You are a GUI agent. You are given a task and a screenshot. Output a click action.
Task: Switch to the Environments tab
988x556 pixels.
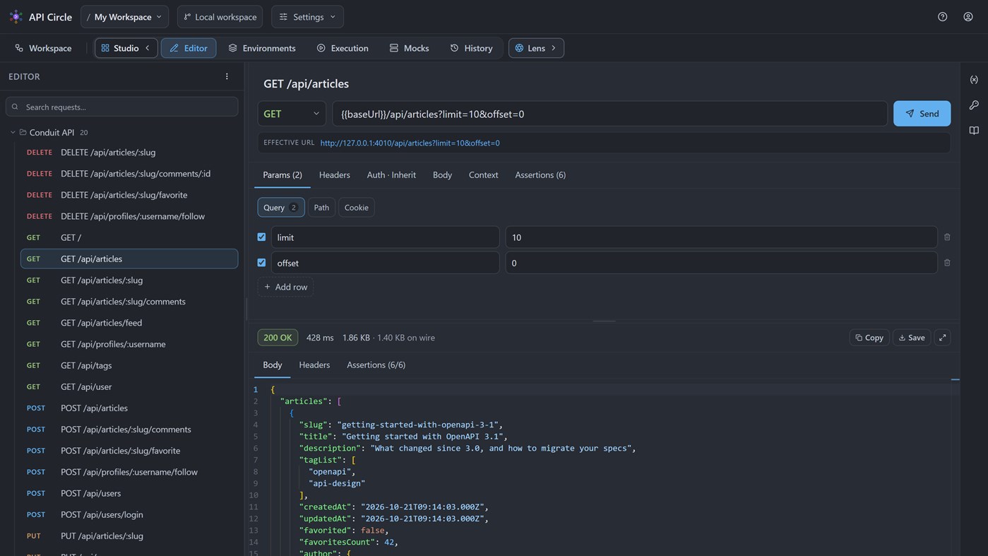(x=262, y=48)
